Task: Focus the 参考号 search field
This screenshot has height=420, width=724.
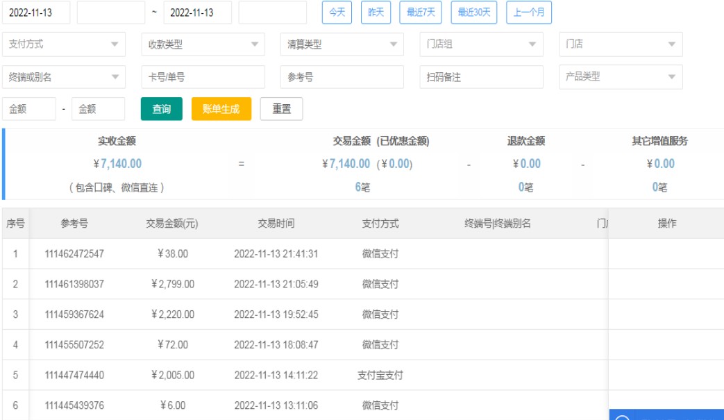Action: tap(342, 77)
